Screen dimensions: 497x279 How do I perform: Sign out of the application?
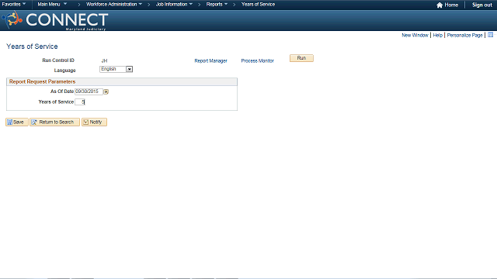(x=481, y=5)
